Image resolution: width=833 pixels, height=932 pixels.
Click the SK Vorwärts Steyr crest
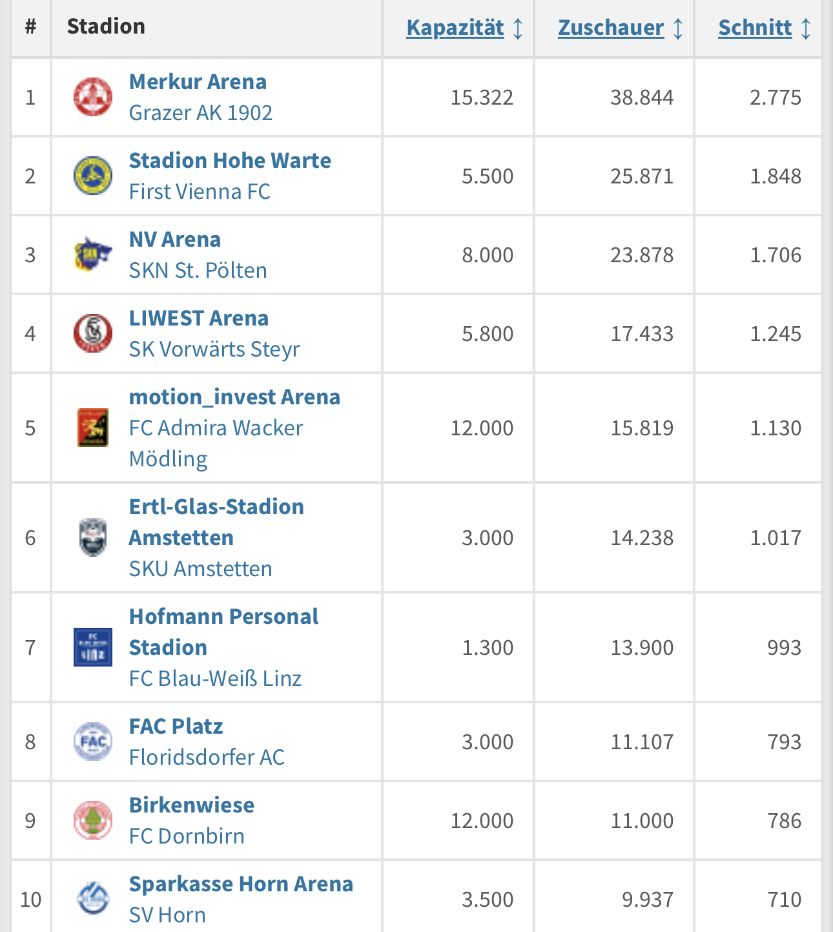pyautogui.click(x=93, y=333)
